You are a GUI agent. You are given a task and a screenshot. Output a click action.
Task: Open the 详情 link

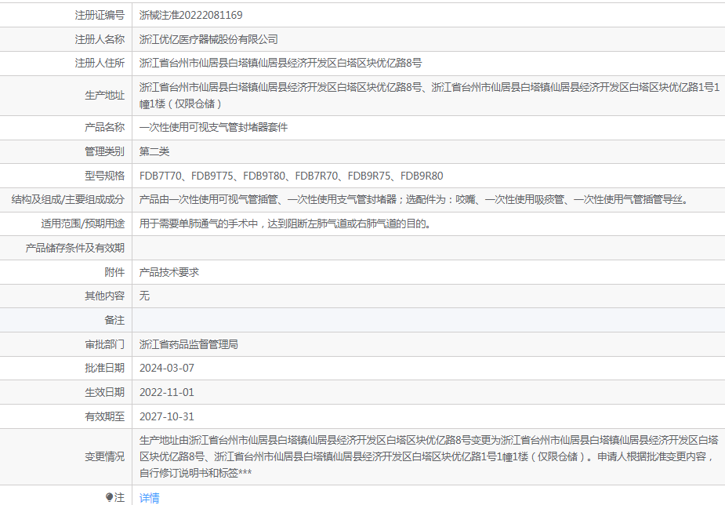(x=150, y=498)
